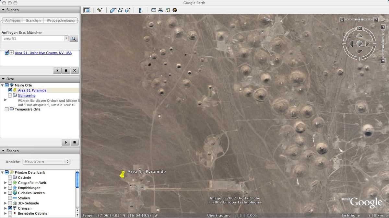Collapse the Meine Orte tree folder
389x218 pixels.
pos(3,85)
